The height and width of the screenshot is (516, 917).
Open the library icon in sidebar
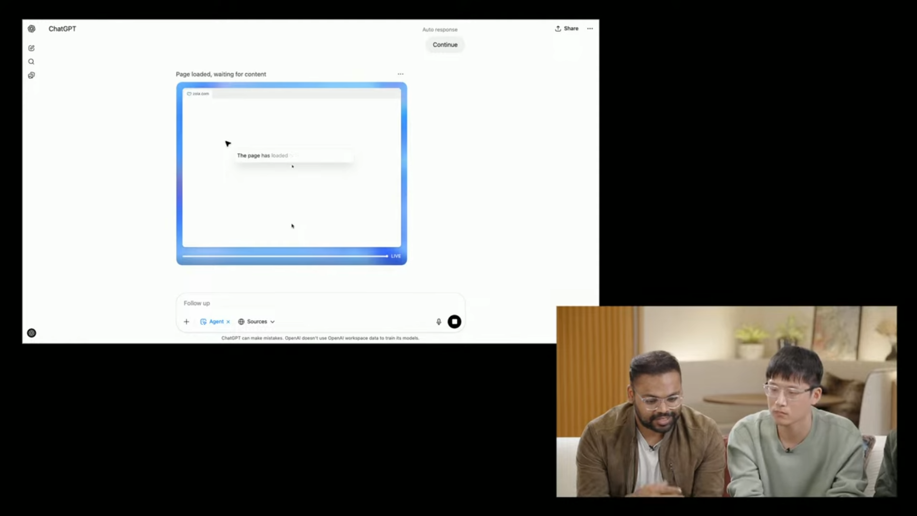[x=32, y=75]
